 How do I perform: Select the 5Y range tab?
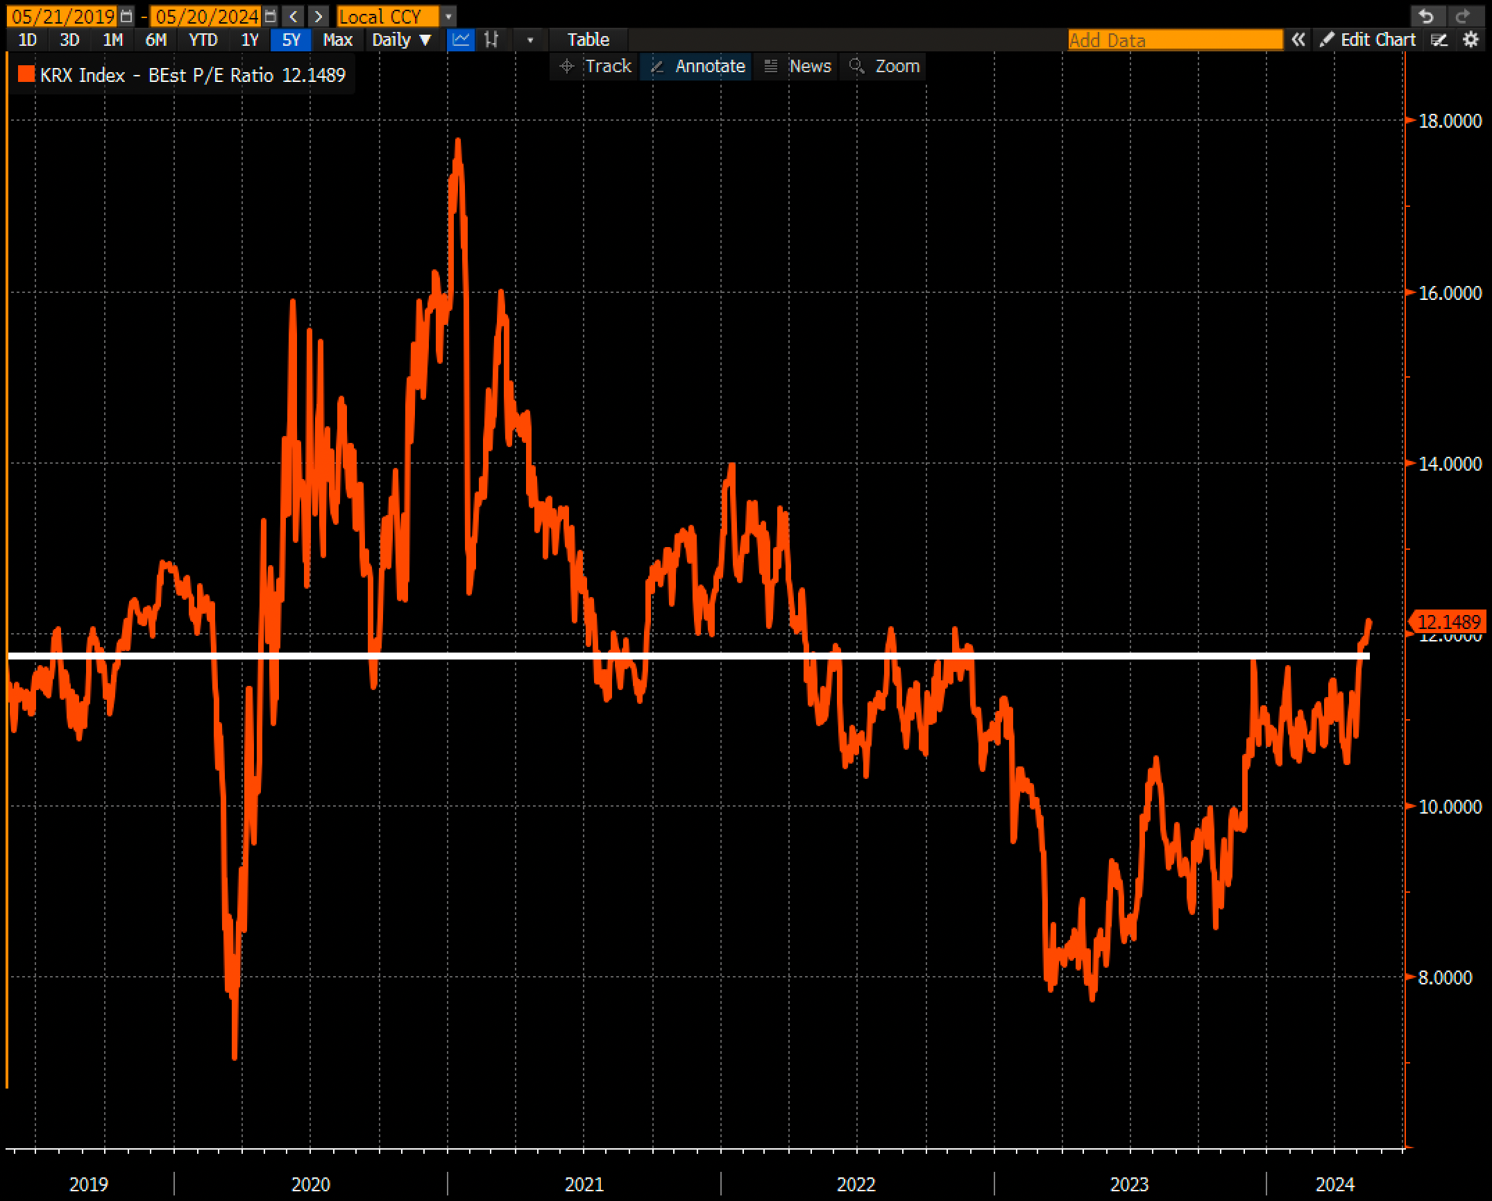(291, 40)
